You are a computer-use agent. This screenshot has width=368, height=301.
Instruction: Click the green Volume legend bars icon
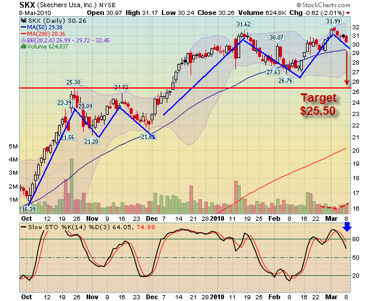[23, 46]
